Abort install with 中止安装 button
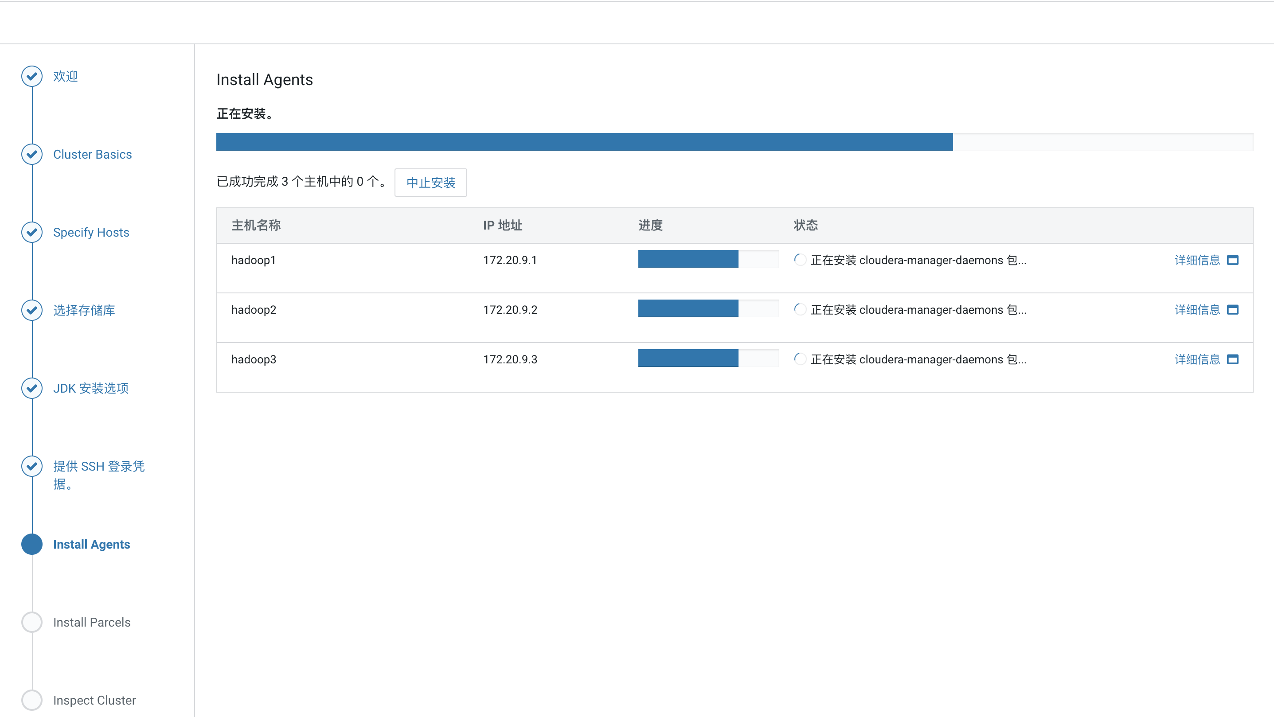 (x=430, y=183)
